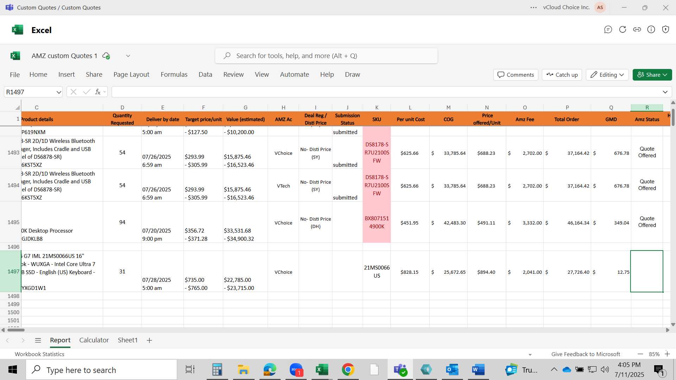Select column R header
Screen dimensions: 676x380
[x=647, y=107]
